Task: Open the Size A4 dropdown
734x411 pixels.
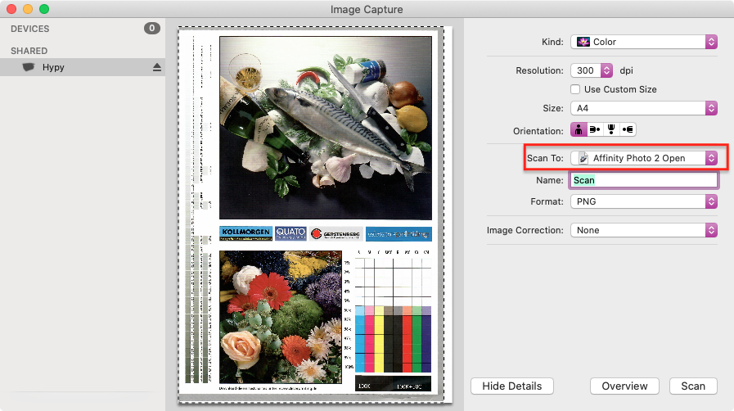Action: click(x=644, y=108)
